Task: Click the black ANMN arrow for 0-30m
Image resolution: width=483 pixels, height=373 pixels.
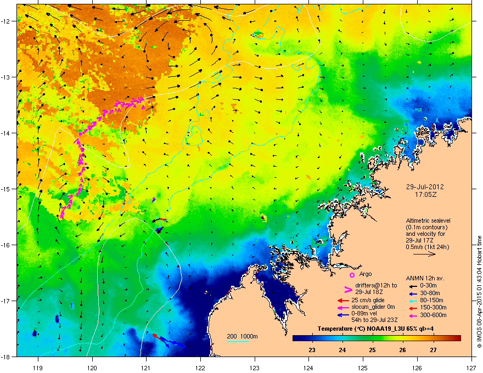Action: [413, 286]
